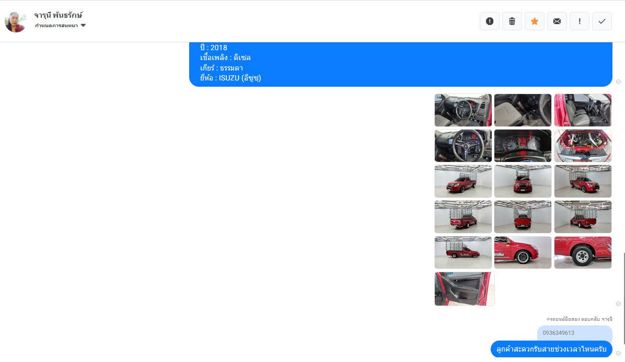
Task: Expand the conversation assignment dropdown arrow
Action: [x=83, y=25]
